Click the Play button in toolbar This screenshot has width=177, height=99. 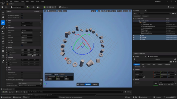pos(45,7)
